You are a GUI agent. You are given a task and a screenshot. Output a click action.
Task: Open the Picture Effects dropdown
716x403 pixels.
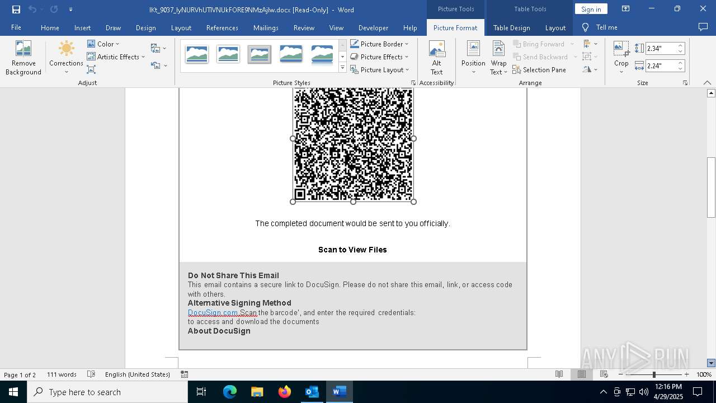pyautogui.click(x=379, y=57)
